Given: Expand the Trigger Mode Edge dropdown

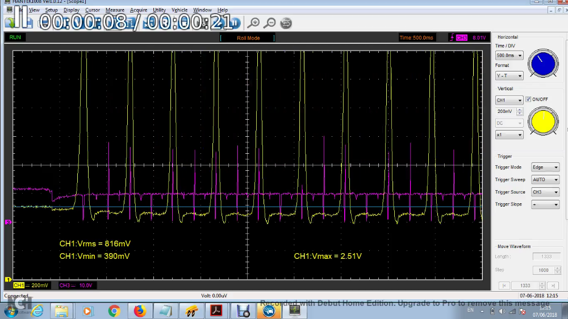Looking at the screenshot, I should point(545,167).
